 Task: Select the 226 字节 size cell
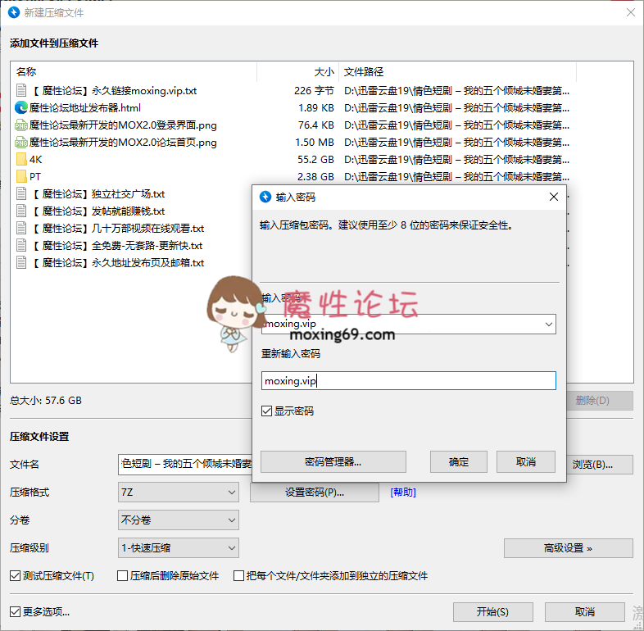[314, 90]
